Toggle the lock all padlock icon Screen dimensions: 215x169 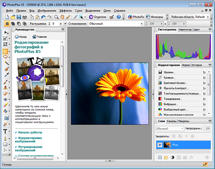pyautogui.click(x=192, y=136)
